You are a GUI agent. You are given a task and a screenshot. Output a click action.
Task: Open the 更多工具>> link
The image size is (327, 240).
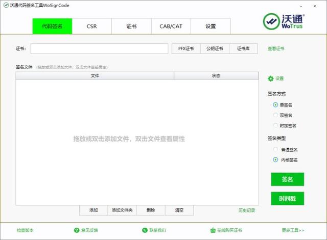tap(293, 230)
